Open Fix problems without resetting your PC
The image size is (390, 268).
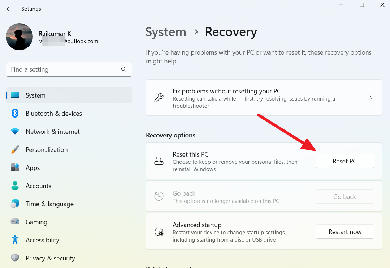tap(264, 98)
